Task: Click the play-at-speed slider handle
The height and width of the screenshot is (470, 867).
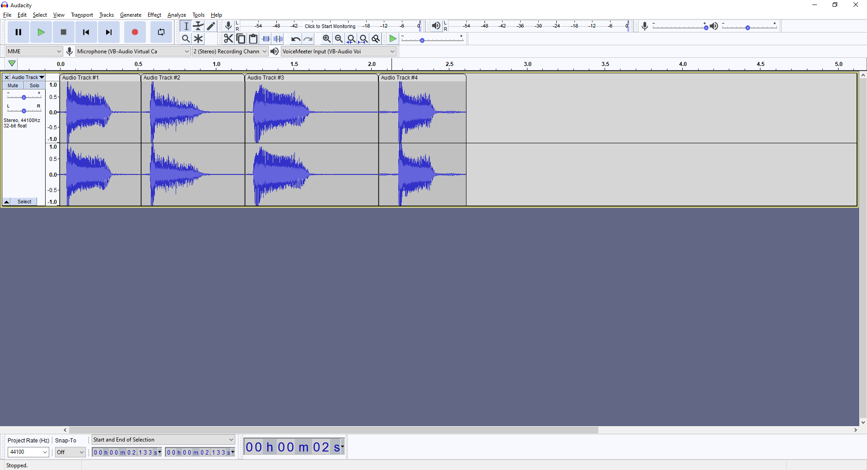Action: 422,40
